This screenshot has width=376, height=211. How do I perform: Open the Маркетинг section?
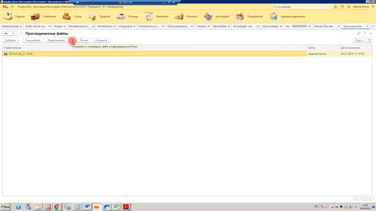coord(156,16)
